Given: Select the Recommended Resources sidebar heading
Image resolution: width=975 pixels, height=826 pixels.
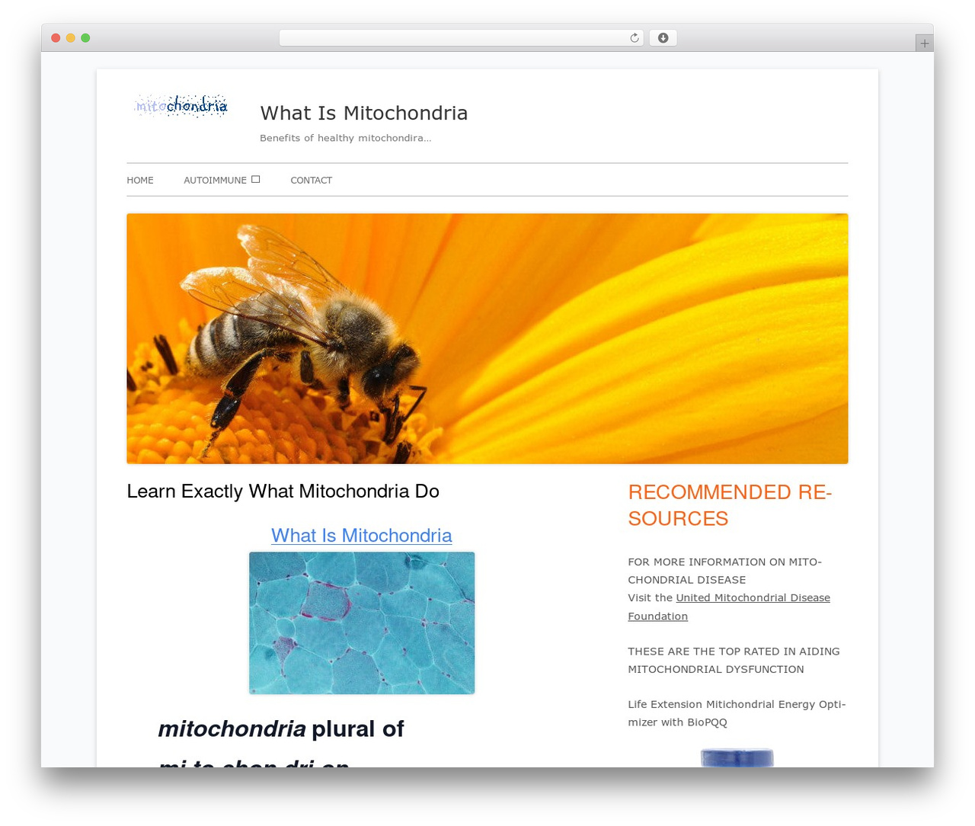Looking at the screenshot, I should tap(730, 505).
